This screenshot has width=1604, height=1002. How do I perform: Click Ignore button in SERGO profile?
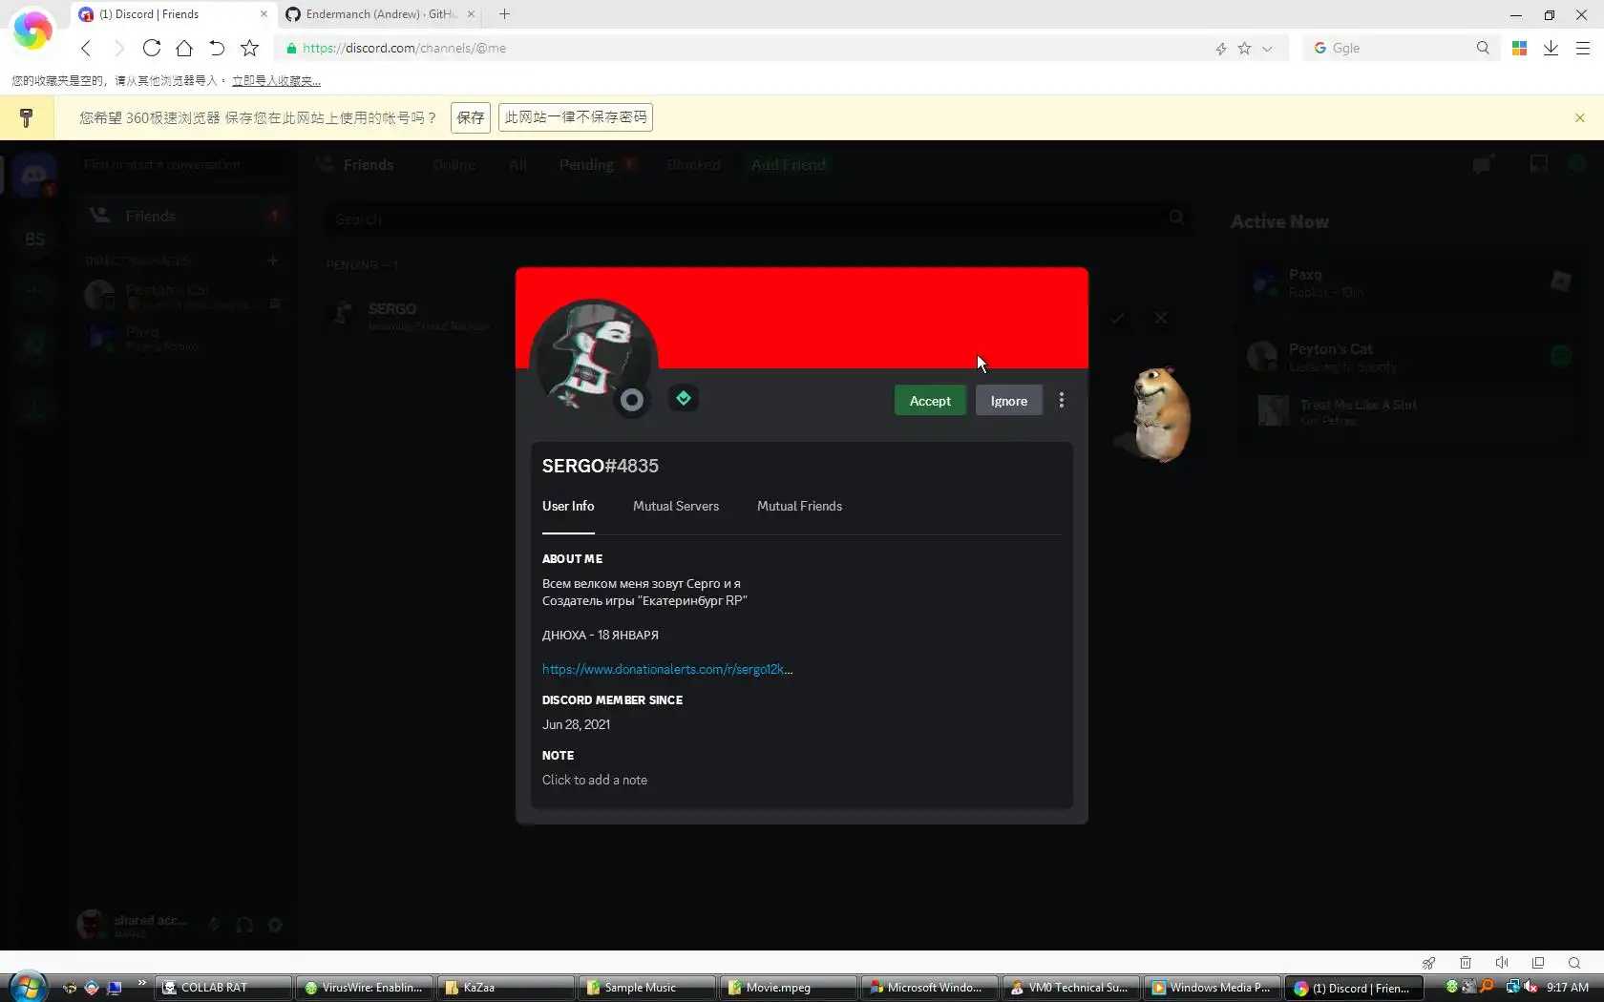tap(1008, 401)
